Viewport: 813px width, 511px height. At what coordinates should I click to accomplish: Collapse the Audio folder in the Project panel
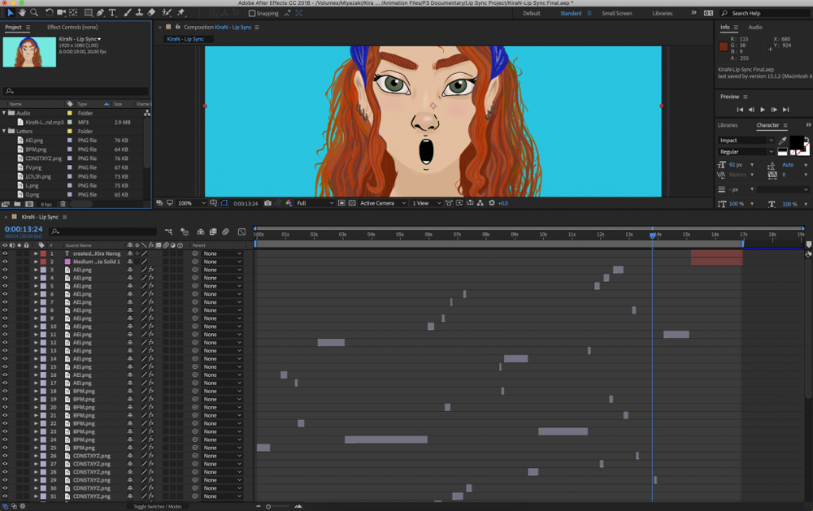click(x=5, y=113)
